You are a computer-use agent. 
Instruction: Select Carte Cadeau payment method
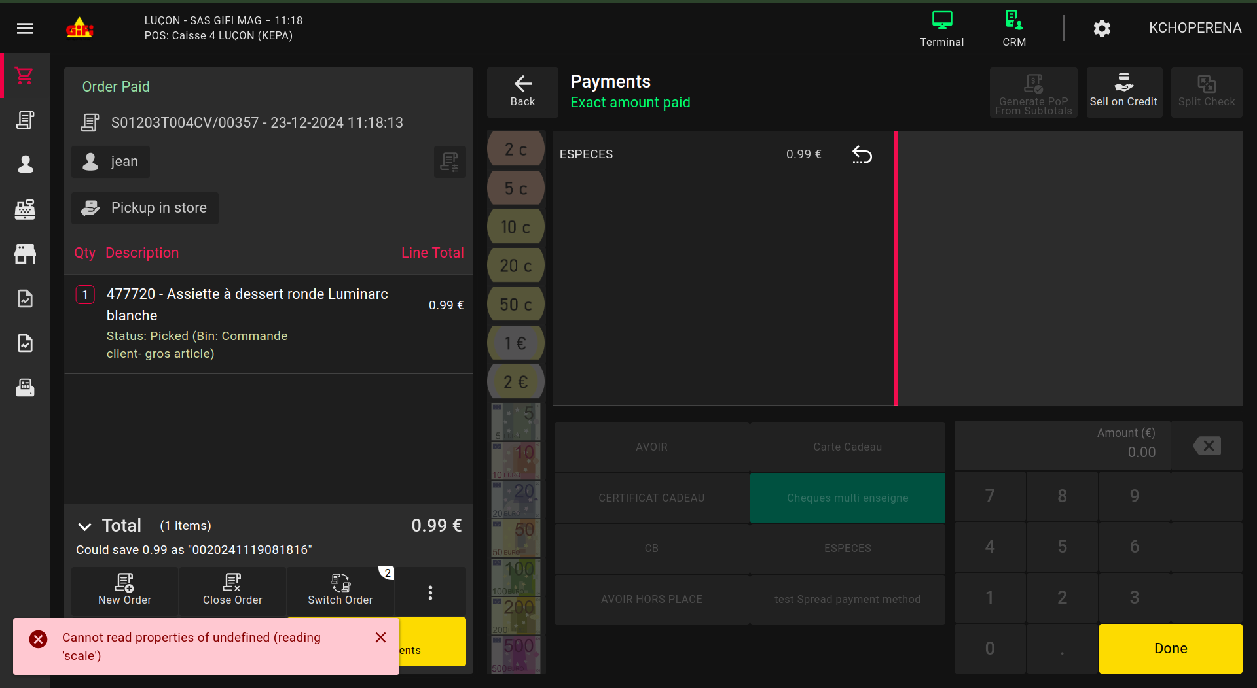coord(847,447)
